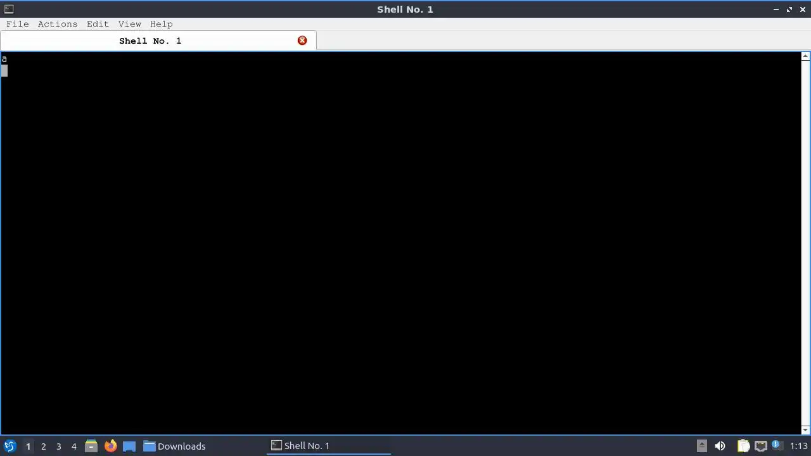811x456 pixels.
Task: Open the removable media eject tray icon
Action: point(702,446)
